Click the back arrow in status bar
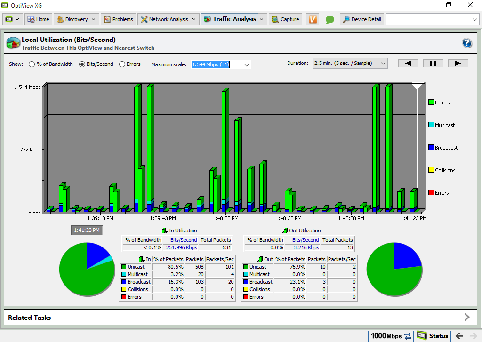This screenshot has height=342, width=482. [459, 336]
